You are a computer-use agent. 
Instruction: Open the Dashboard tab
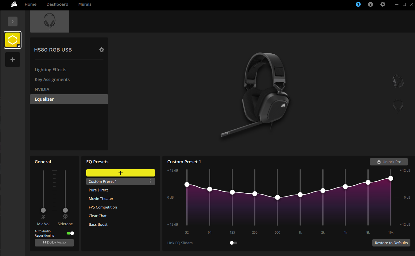[x=57, y=4]
